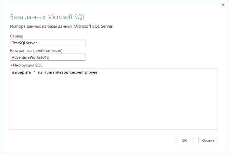Click the word выберите in the query
228x154 pixels.
21,72
